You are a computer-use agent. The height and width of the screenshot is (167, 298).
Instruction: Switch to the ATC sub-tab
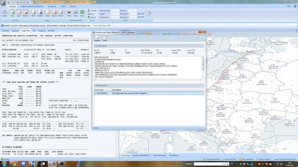[34, 31]
